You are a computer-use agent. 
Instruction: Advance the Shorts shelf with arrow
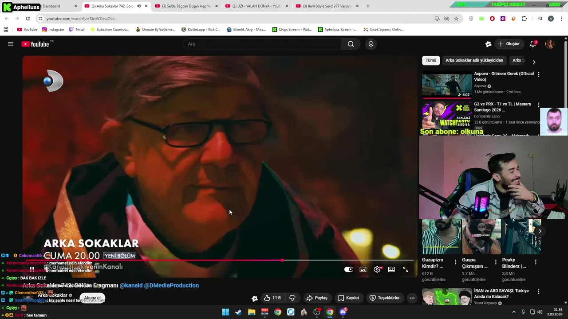(x=540, y=231)
